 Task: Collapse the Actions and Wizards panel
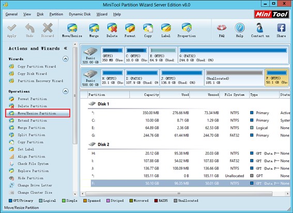pyautogui.click(x=66, y=49)
